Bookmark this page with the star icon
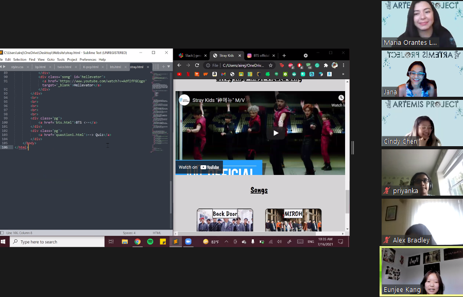463x297 pixels. (271, 65)
